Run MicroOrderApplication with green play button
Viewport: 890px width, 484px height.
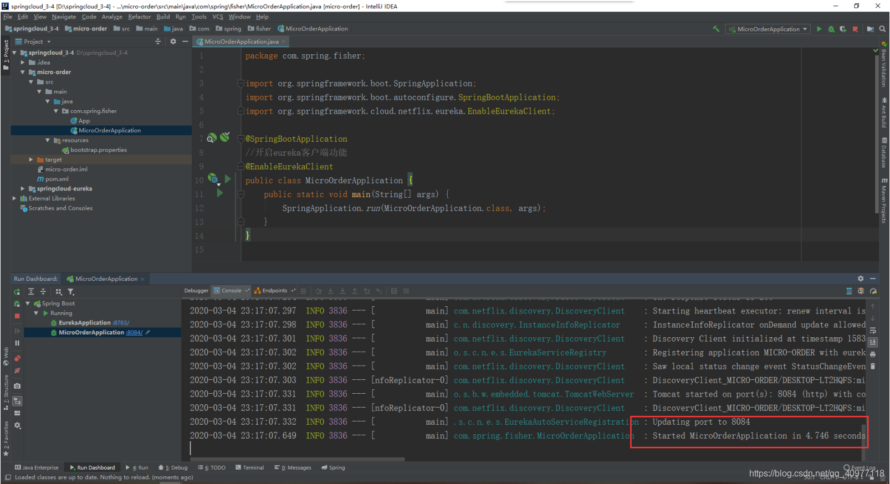tap(819, 29)
